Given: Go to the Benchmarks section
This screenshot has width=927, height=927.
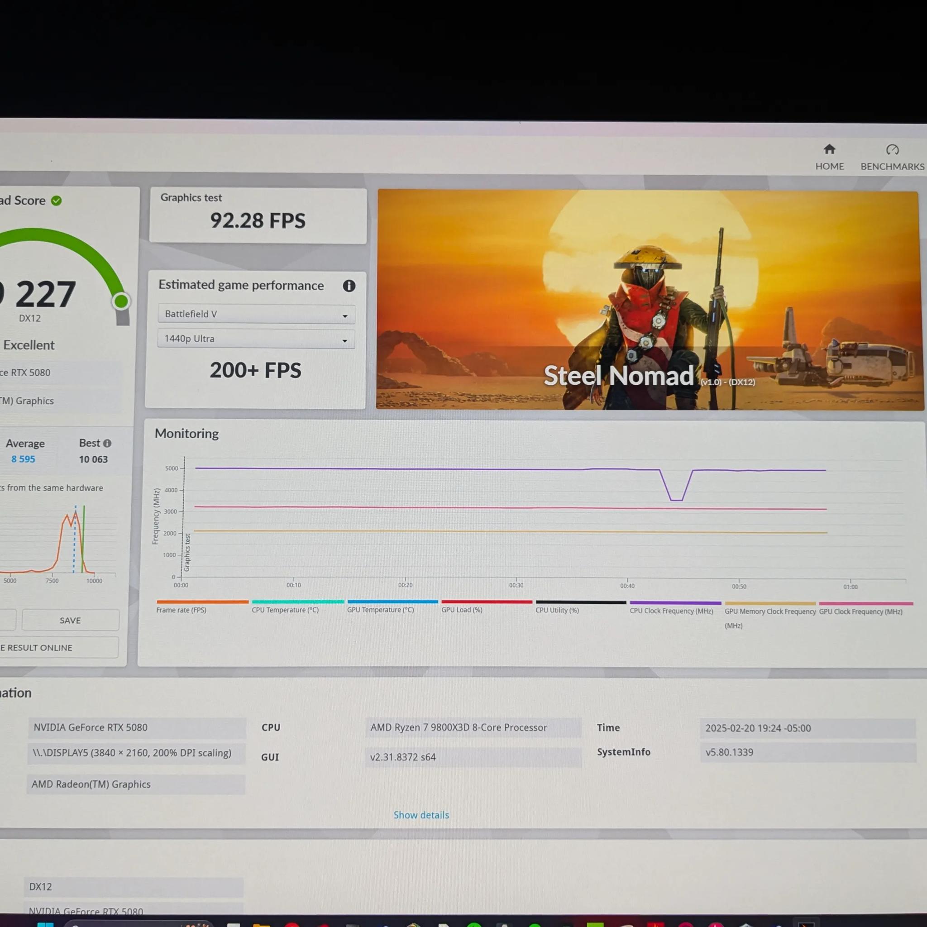Looking at the screenshot, I should coord(892,158).
